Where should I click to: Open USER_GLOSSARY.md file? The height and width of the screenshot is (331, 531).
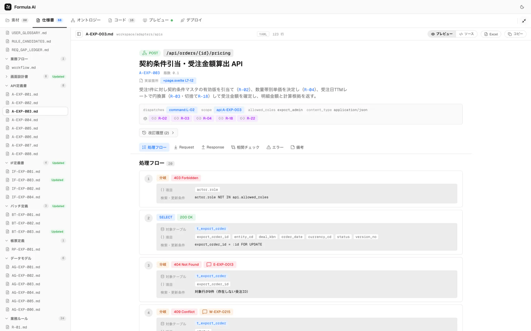[x=35, y=33]
